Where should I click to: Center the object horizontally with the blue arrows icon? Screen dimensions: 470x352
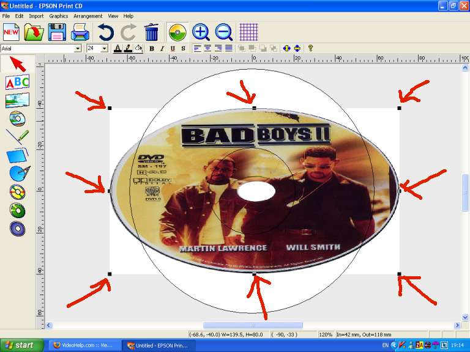(x=287, y=48)
